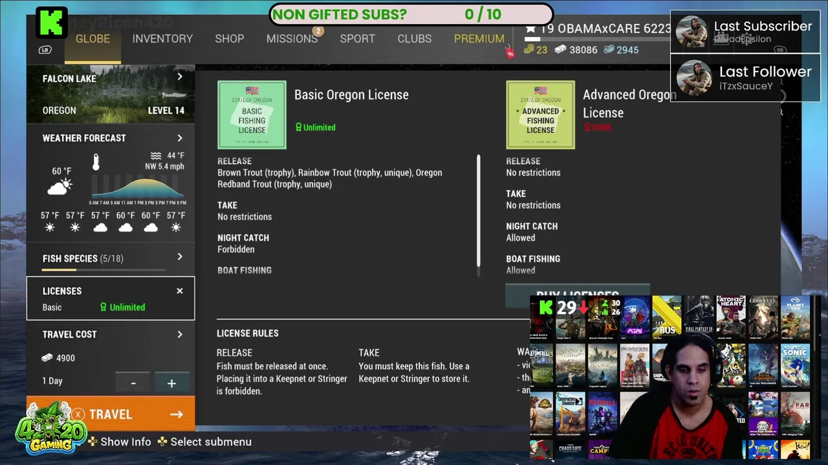Click the Advanced Oregon License title
This screenshot has height=465, width=828.
[629, 103]
